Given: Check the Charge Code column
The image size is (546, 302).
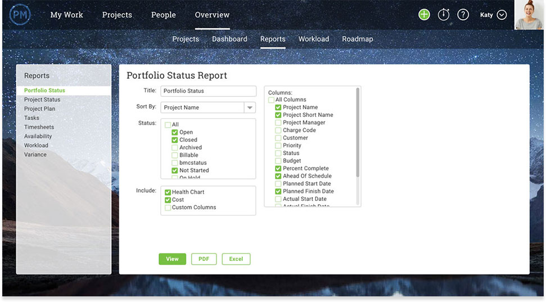Looking at the screenshot, I should point(278,130).
